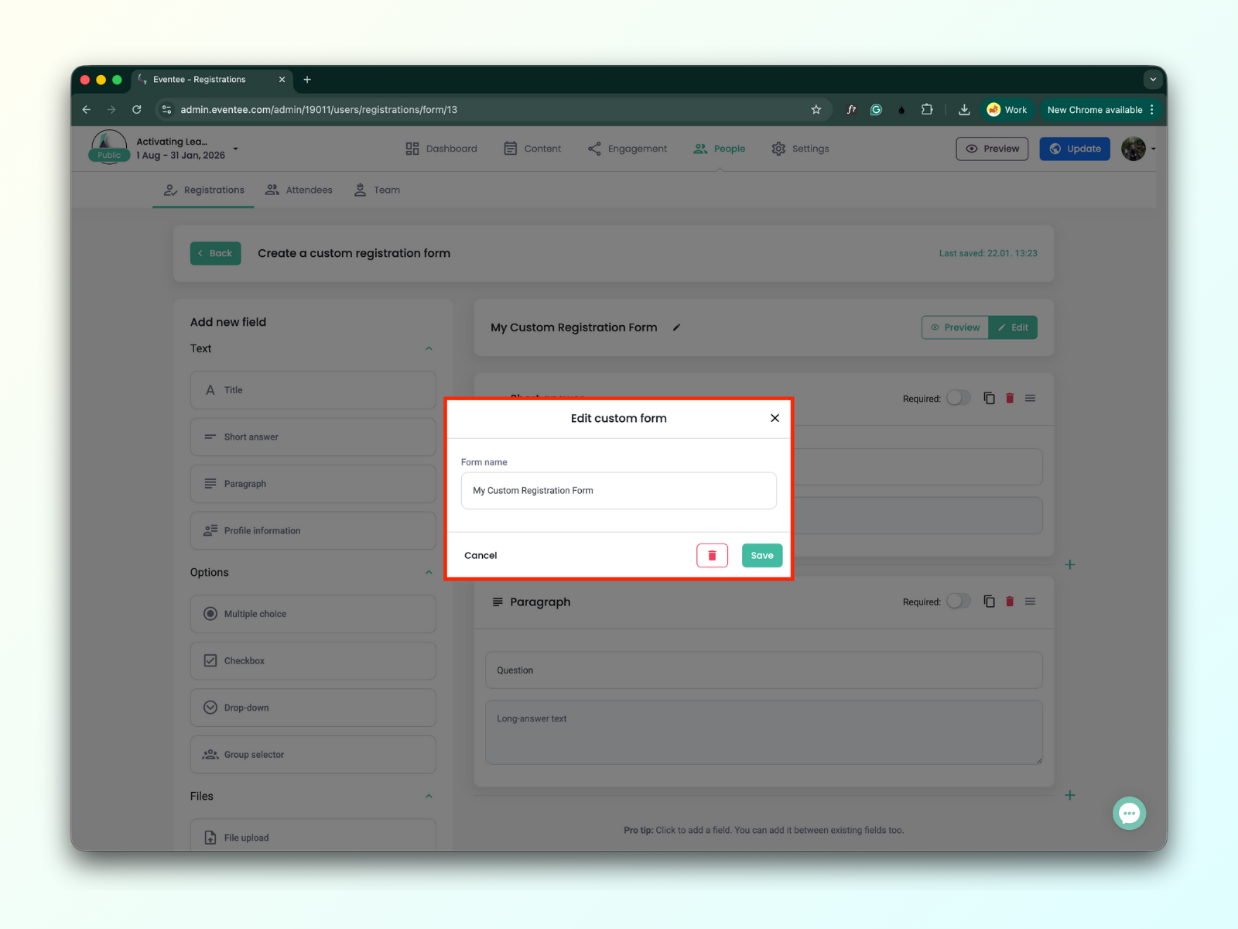Click pencil icon beside form title

click(676, 327)
